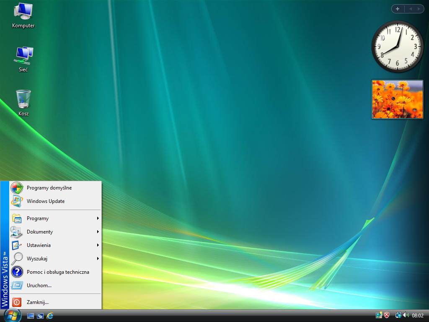Open Programy domyślne from Start menu
Image resolution: width=429 pixels, height=322 pixels.
tap(56, 188)
